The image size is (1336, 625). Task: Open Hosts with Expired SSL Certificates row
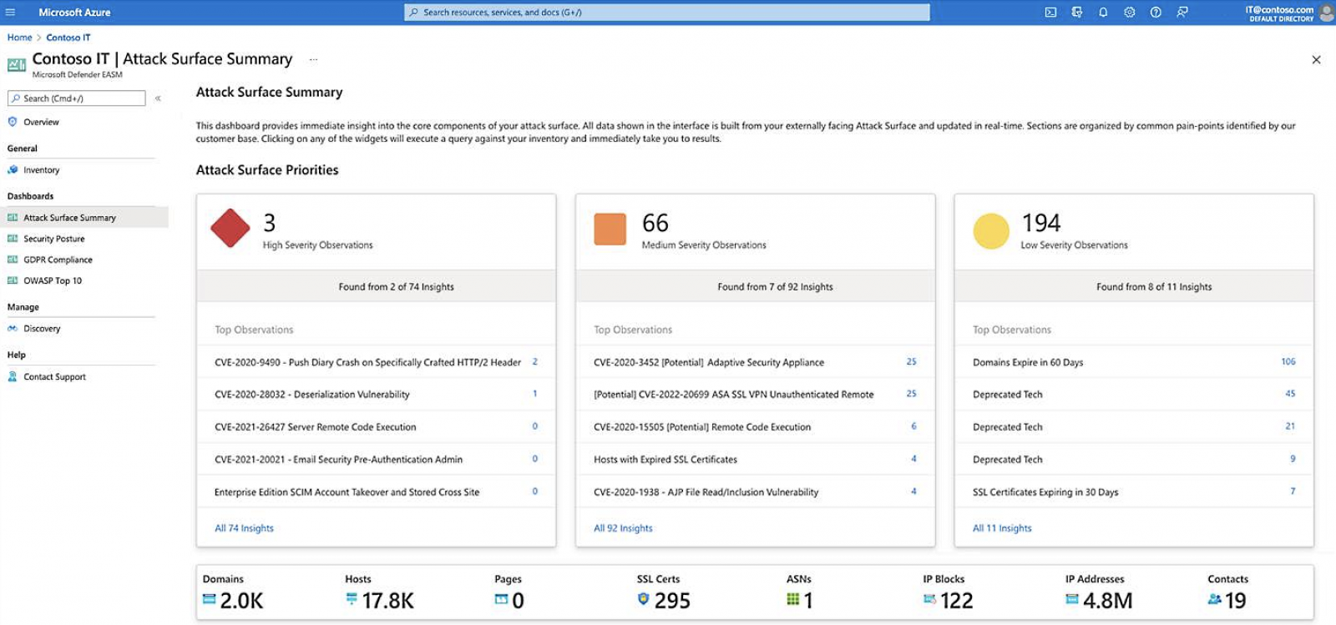[755, 459]
